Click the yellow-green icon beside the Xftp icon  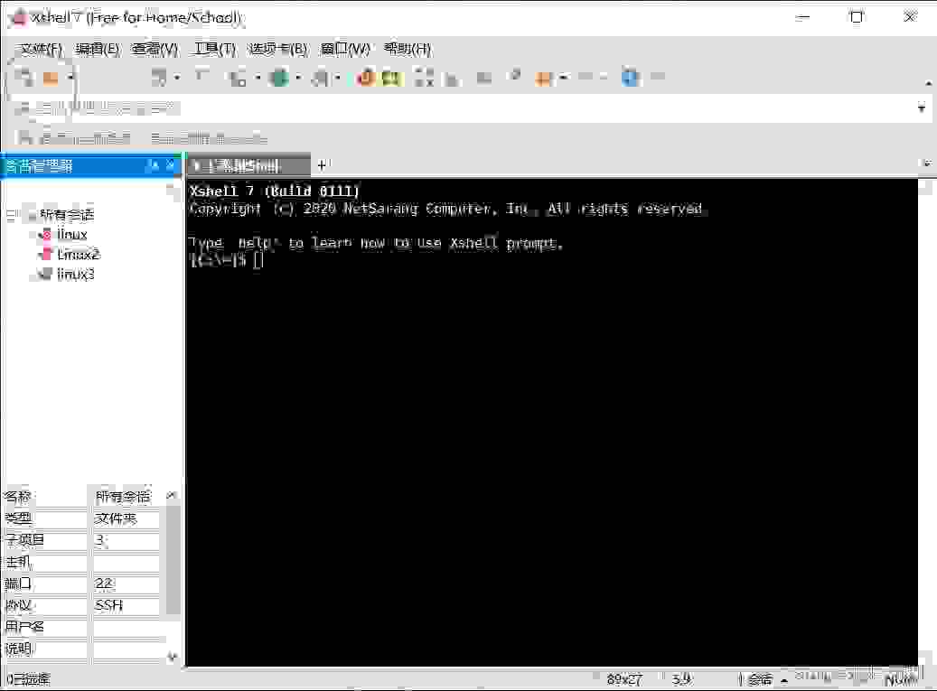(392, 78)
